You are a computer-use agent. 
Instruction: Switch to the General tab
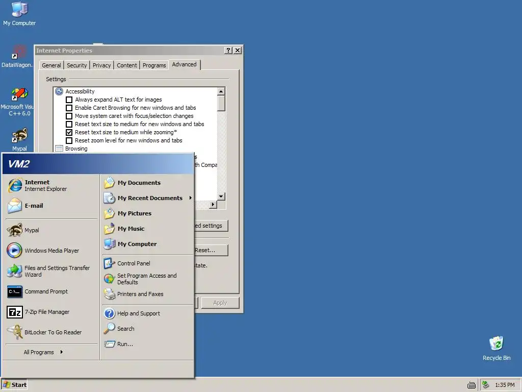51,65
